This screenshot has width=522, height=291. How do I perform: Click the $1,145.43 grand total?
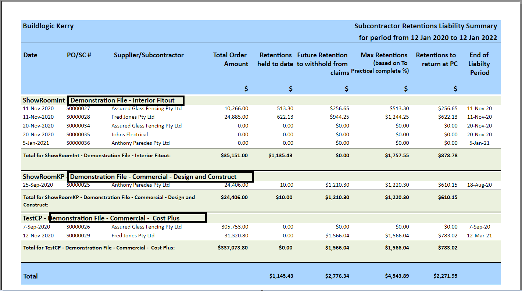[281, 276]
